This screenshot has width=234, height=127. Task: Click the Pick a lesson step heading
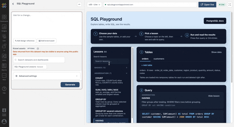pos(151,33)
